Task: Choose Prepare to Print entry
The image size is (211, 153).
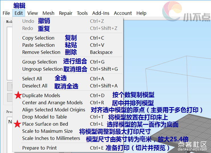Action: (x=68, y=148)
